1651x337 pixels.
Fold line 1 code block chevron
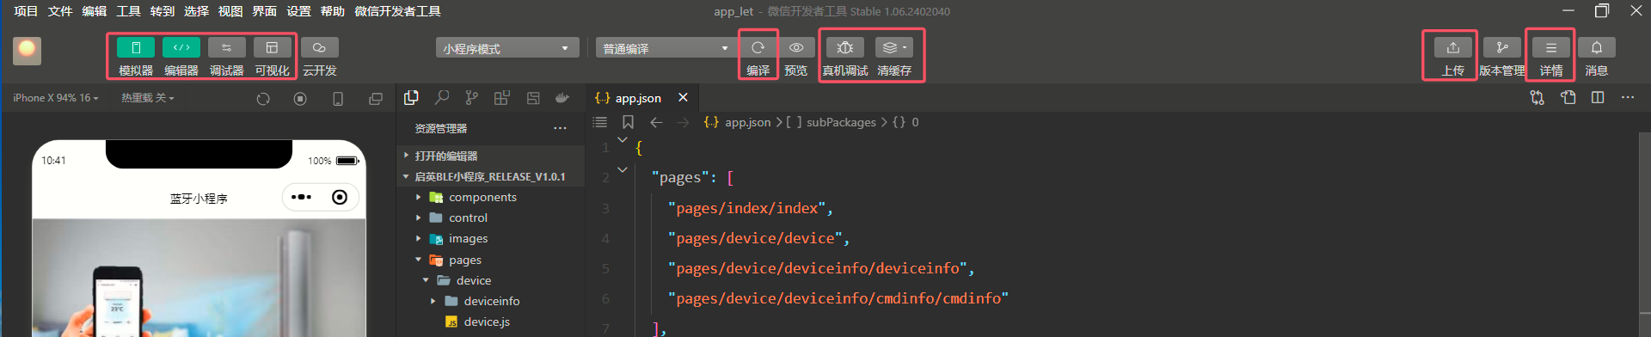(623, 140)
